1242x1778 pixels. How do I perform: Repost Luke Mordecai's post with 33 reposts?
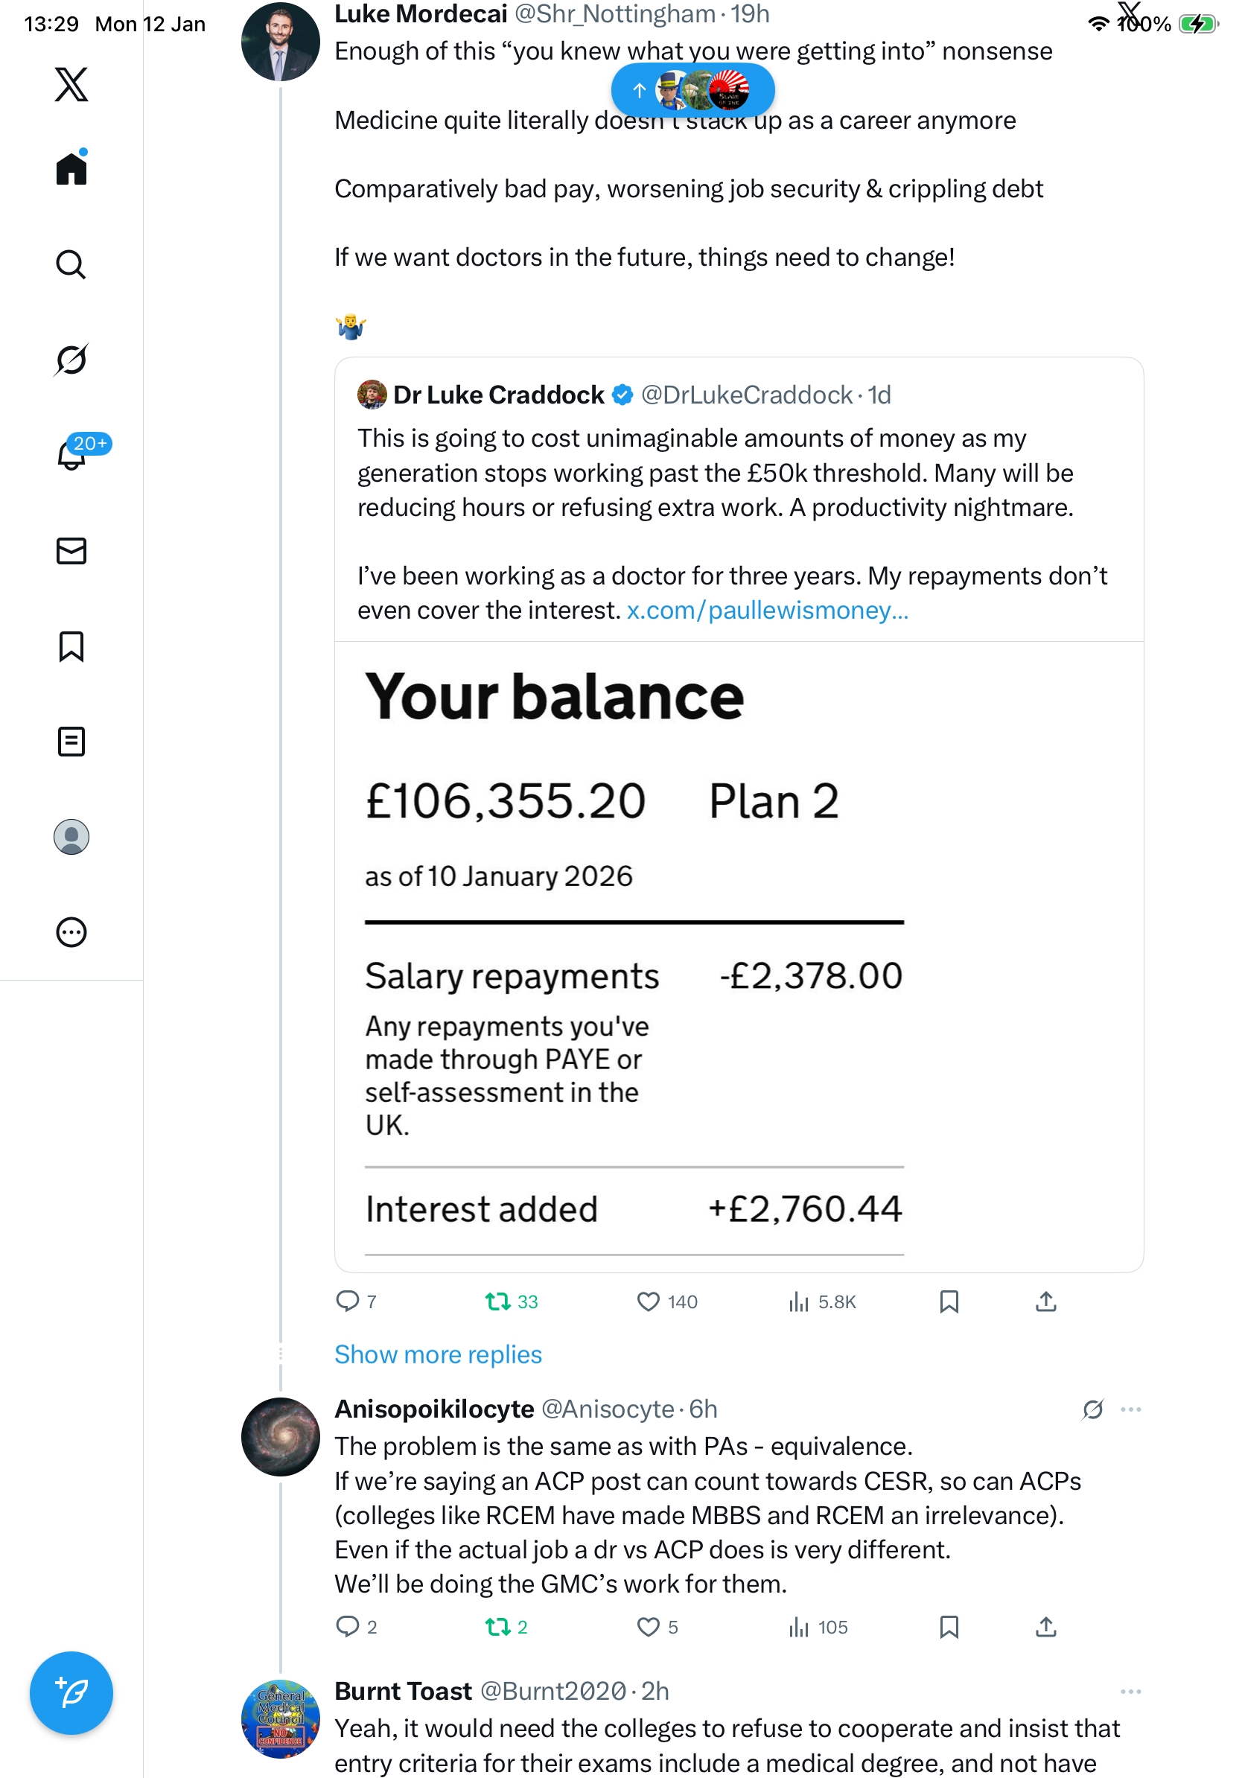[497, 1301]
